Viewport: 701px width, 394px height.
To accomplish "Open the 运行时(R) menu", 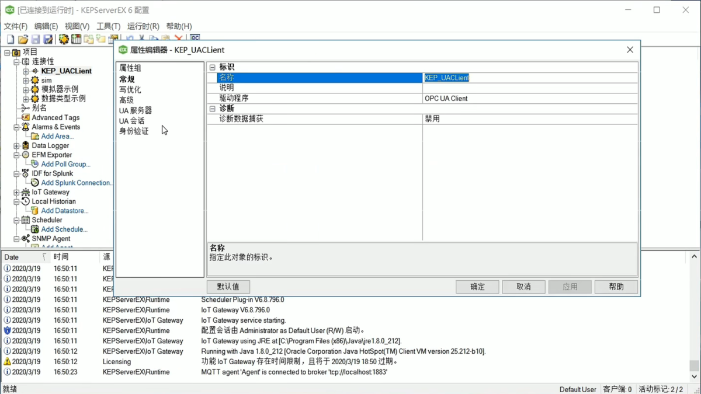I will (143, 26).
